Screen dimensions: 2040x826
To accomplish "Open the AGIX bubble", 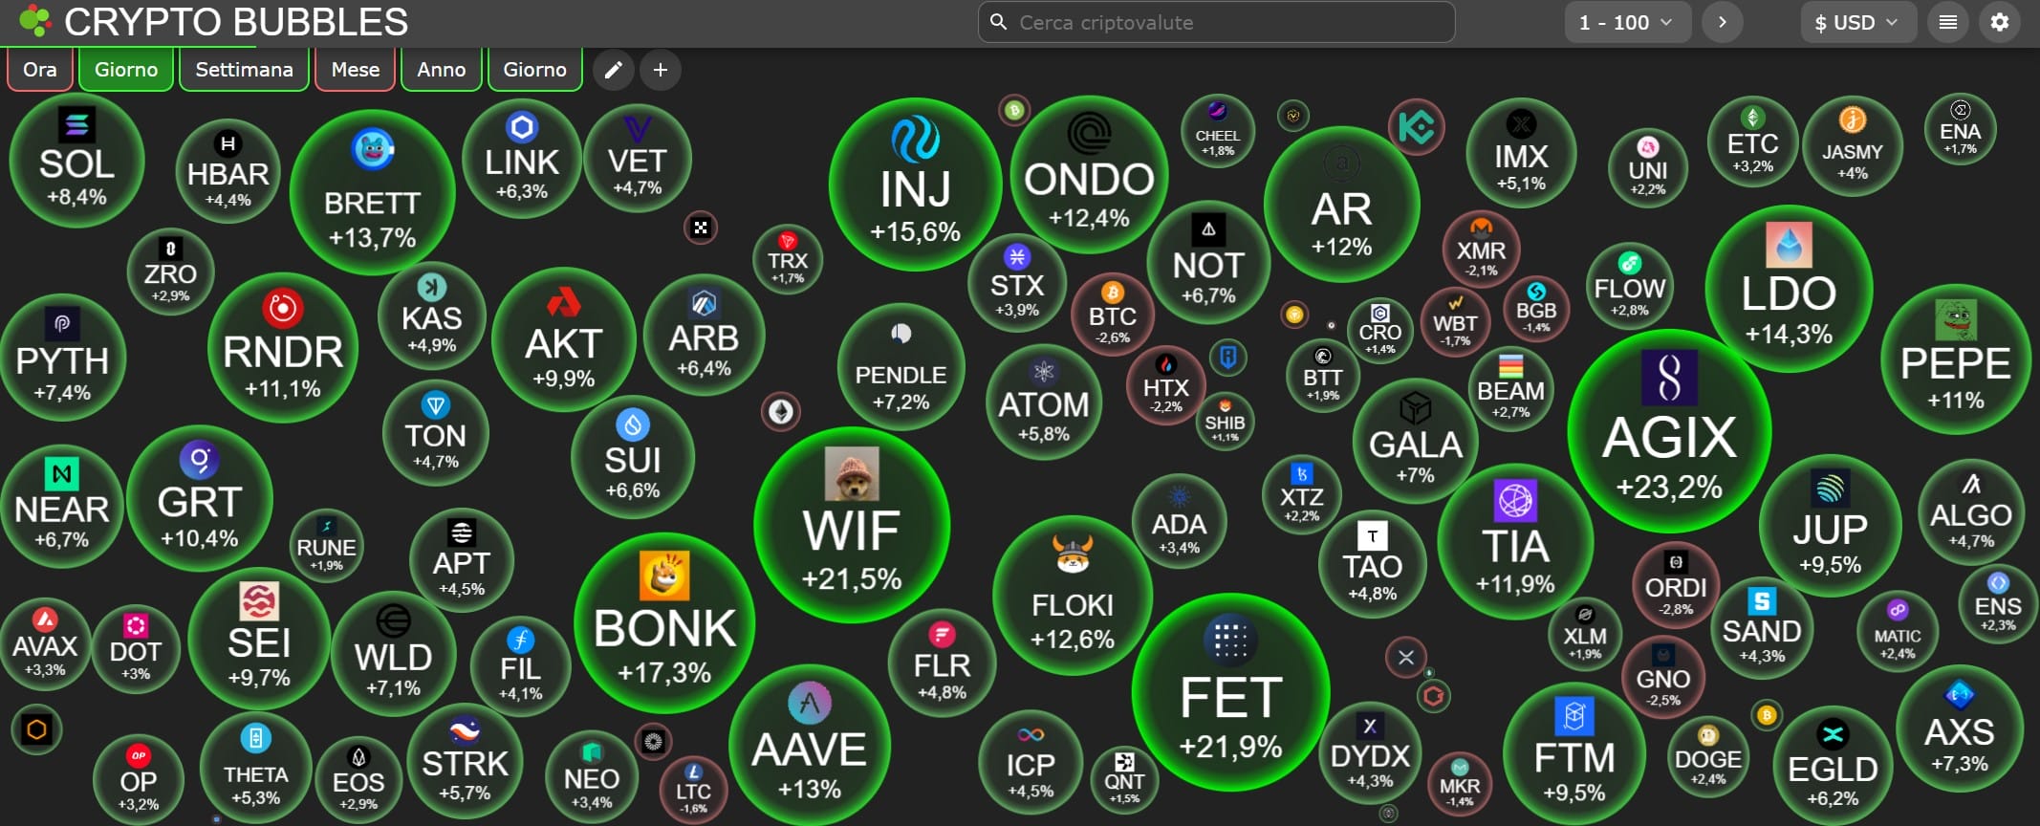I will (1669, 431).
